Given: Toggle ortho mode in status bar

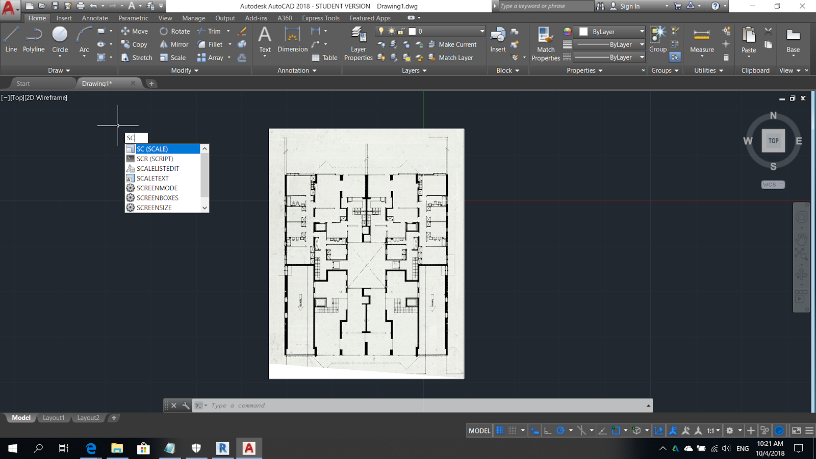Looking at the screenshot, I should (x=547, y=430).
